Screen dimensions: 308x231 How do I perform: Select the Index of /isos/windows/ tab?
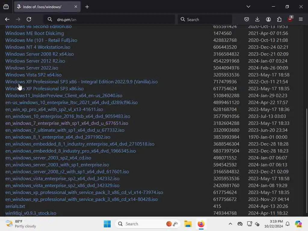tap(47, 7)
